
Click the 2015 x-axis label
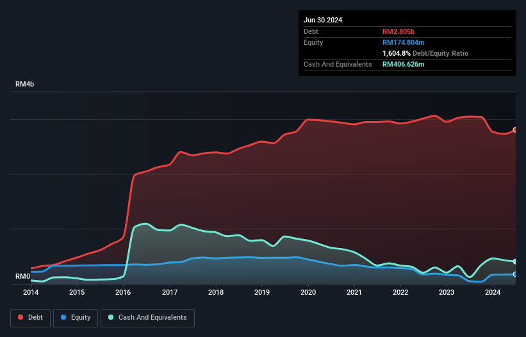pos(77,292)
